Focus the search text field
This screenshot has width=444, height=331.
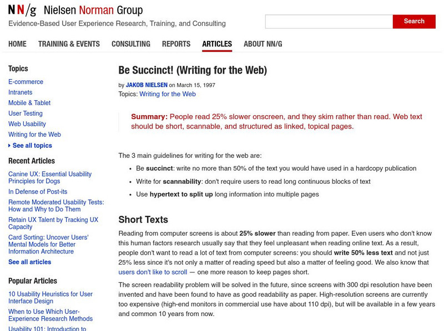tap(329, 22)
